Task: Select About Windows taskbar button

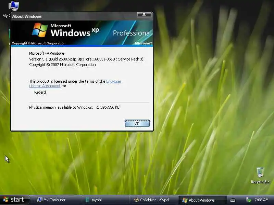Action: [x=203, y=200]
